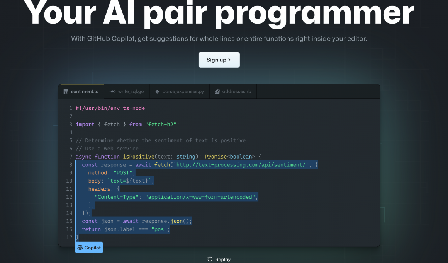Click the chevron arrow inside the Sign up button
This screenshot has width=448, height=263.
coord(230,60)
